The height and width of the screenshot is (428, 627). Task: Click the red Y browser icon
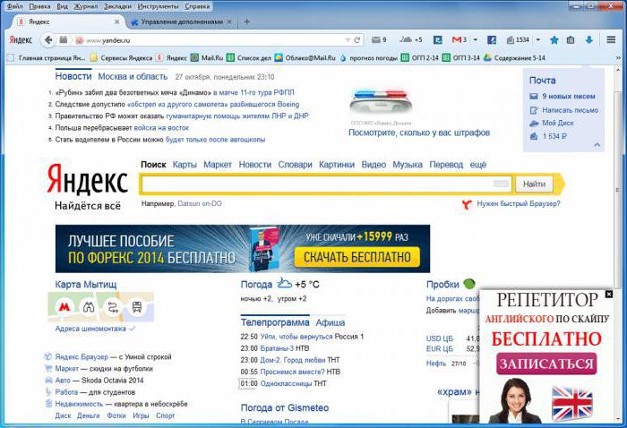click(x=467, y=204)
